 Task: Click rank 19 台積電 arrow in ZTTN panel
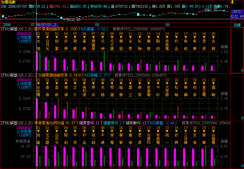coord(213,131)
